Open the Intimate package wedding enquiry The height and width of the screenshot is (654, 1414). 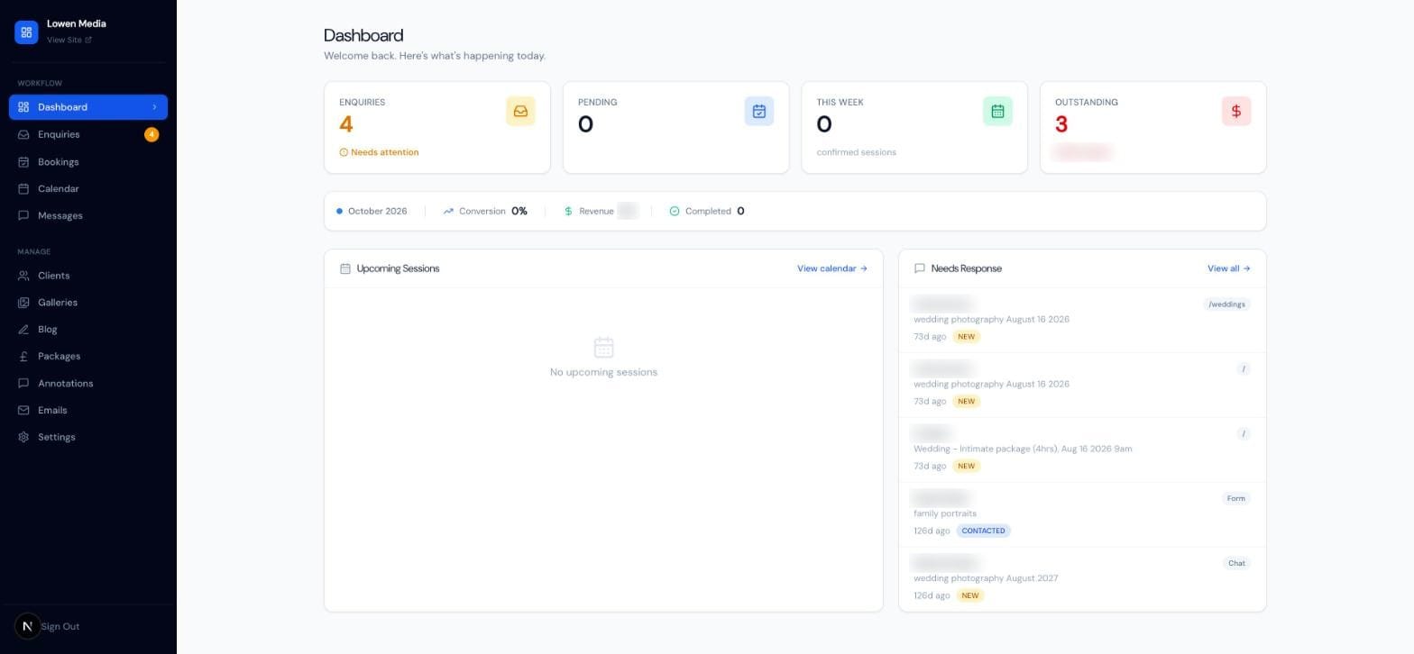tap(1082, 450)
